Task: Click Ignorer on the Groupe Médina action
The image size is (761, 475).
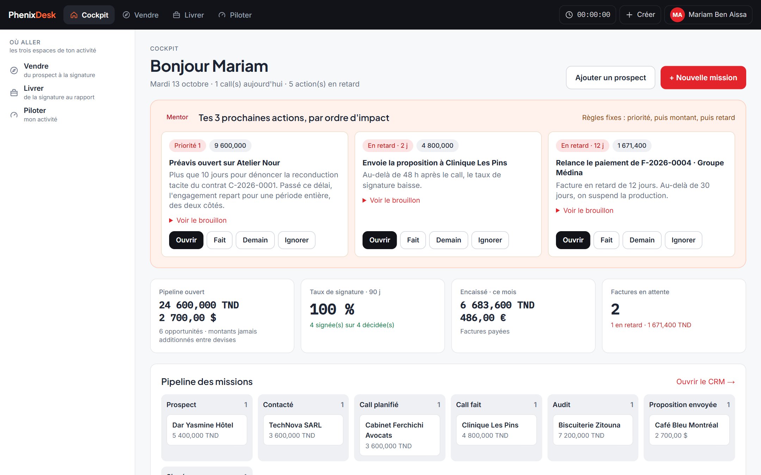Action: point(683,240)
